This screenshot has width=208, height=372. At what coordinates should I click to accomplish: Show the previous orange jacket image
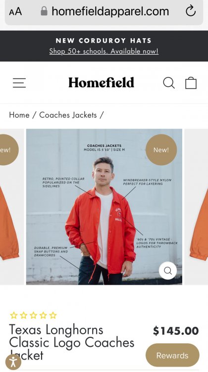point(12,207)
